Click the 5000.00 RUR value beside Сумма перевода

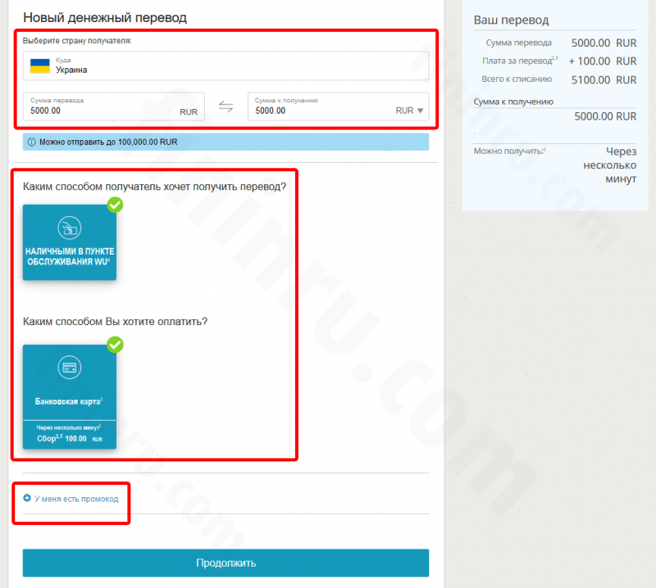point(604,43)
